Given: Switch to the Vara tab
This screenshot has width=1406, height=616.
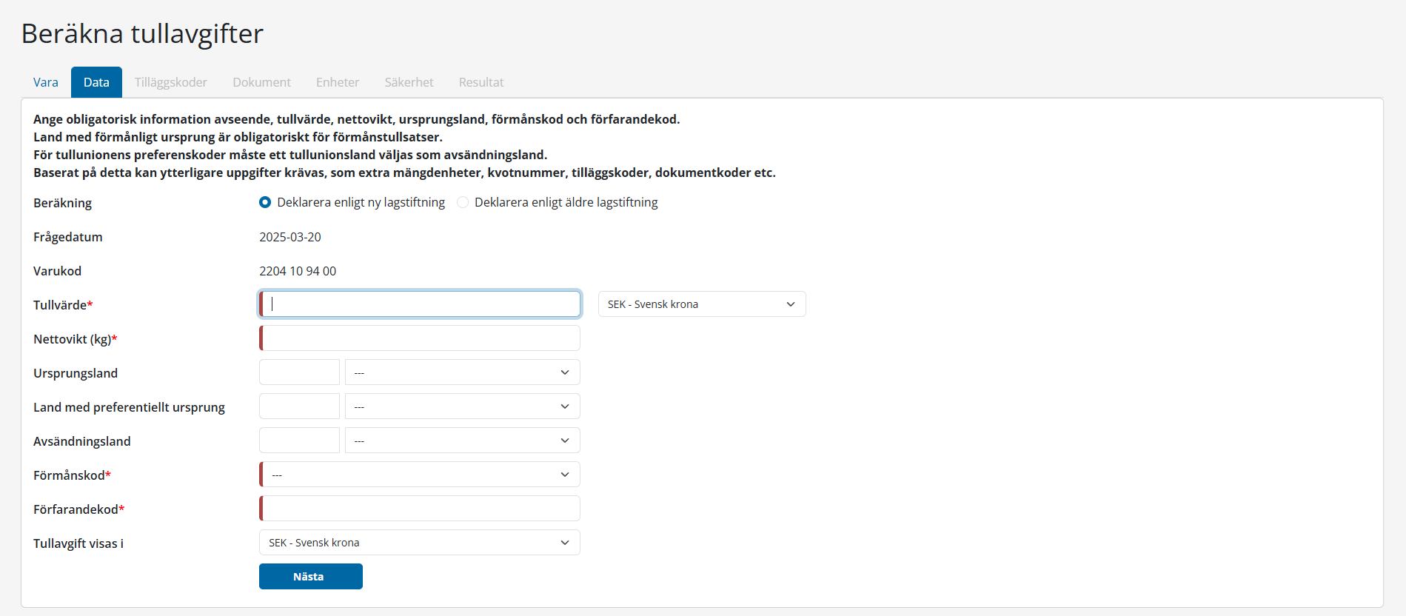Looking at the screenshot, I should 46,82.
